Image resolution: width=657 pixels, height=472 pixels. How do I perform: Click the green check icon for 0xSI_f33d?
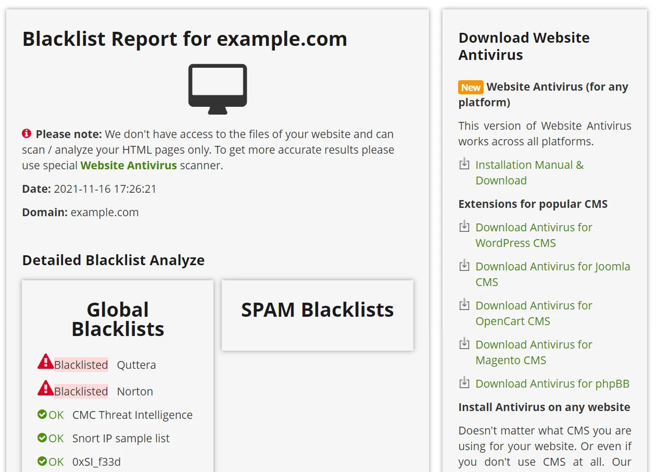pyautogui.click(x=42, y=462)
